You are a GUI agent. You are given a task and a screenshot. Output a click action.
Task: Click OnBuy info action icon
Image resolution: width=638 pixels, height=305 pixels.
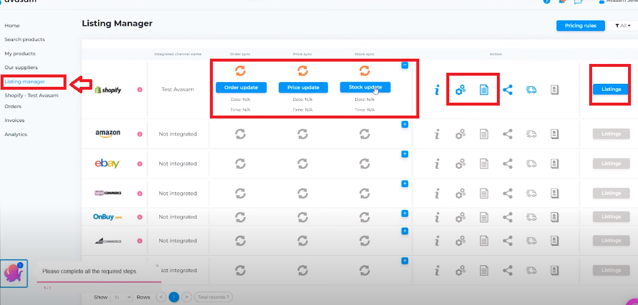(437, 217)
